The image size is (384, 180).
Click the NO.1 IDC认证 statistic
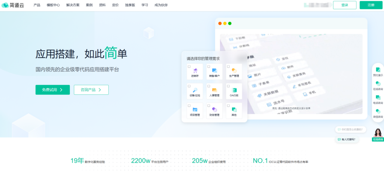coord(280,161)
